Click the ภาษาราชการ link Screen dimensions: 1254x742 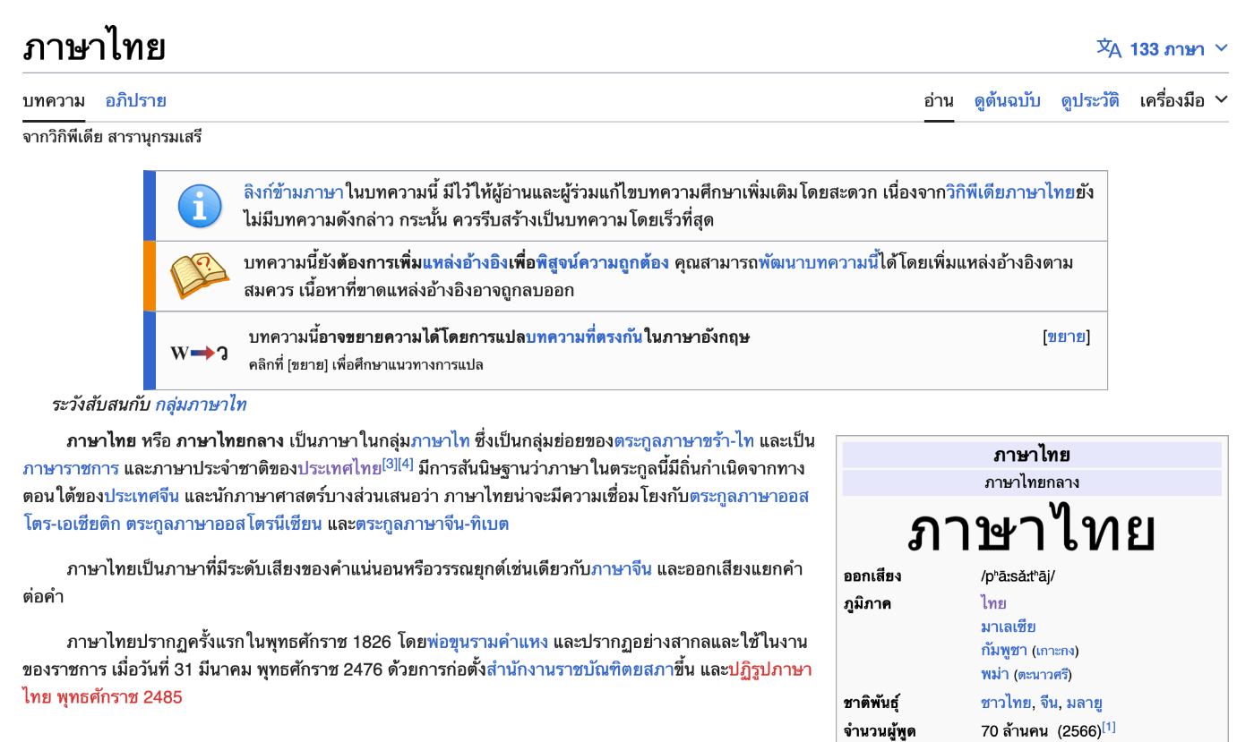click(x=71, y=468)
